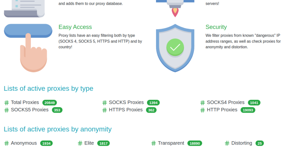Click hash icon beside Total Proxies

tap(7, 103)
